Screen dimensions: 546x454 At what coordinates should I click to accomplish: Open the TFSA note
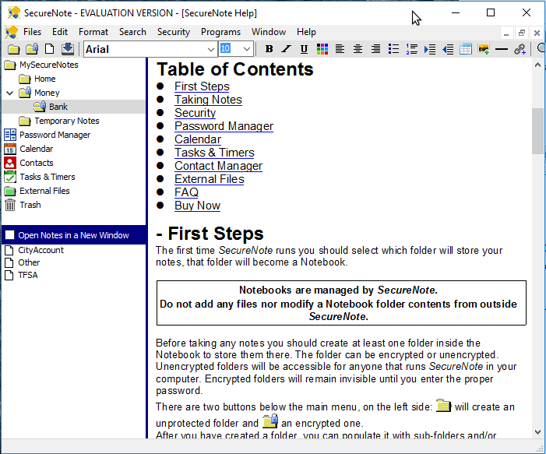(x=21, y=275)
